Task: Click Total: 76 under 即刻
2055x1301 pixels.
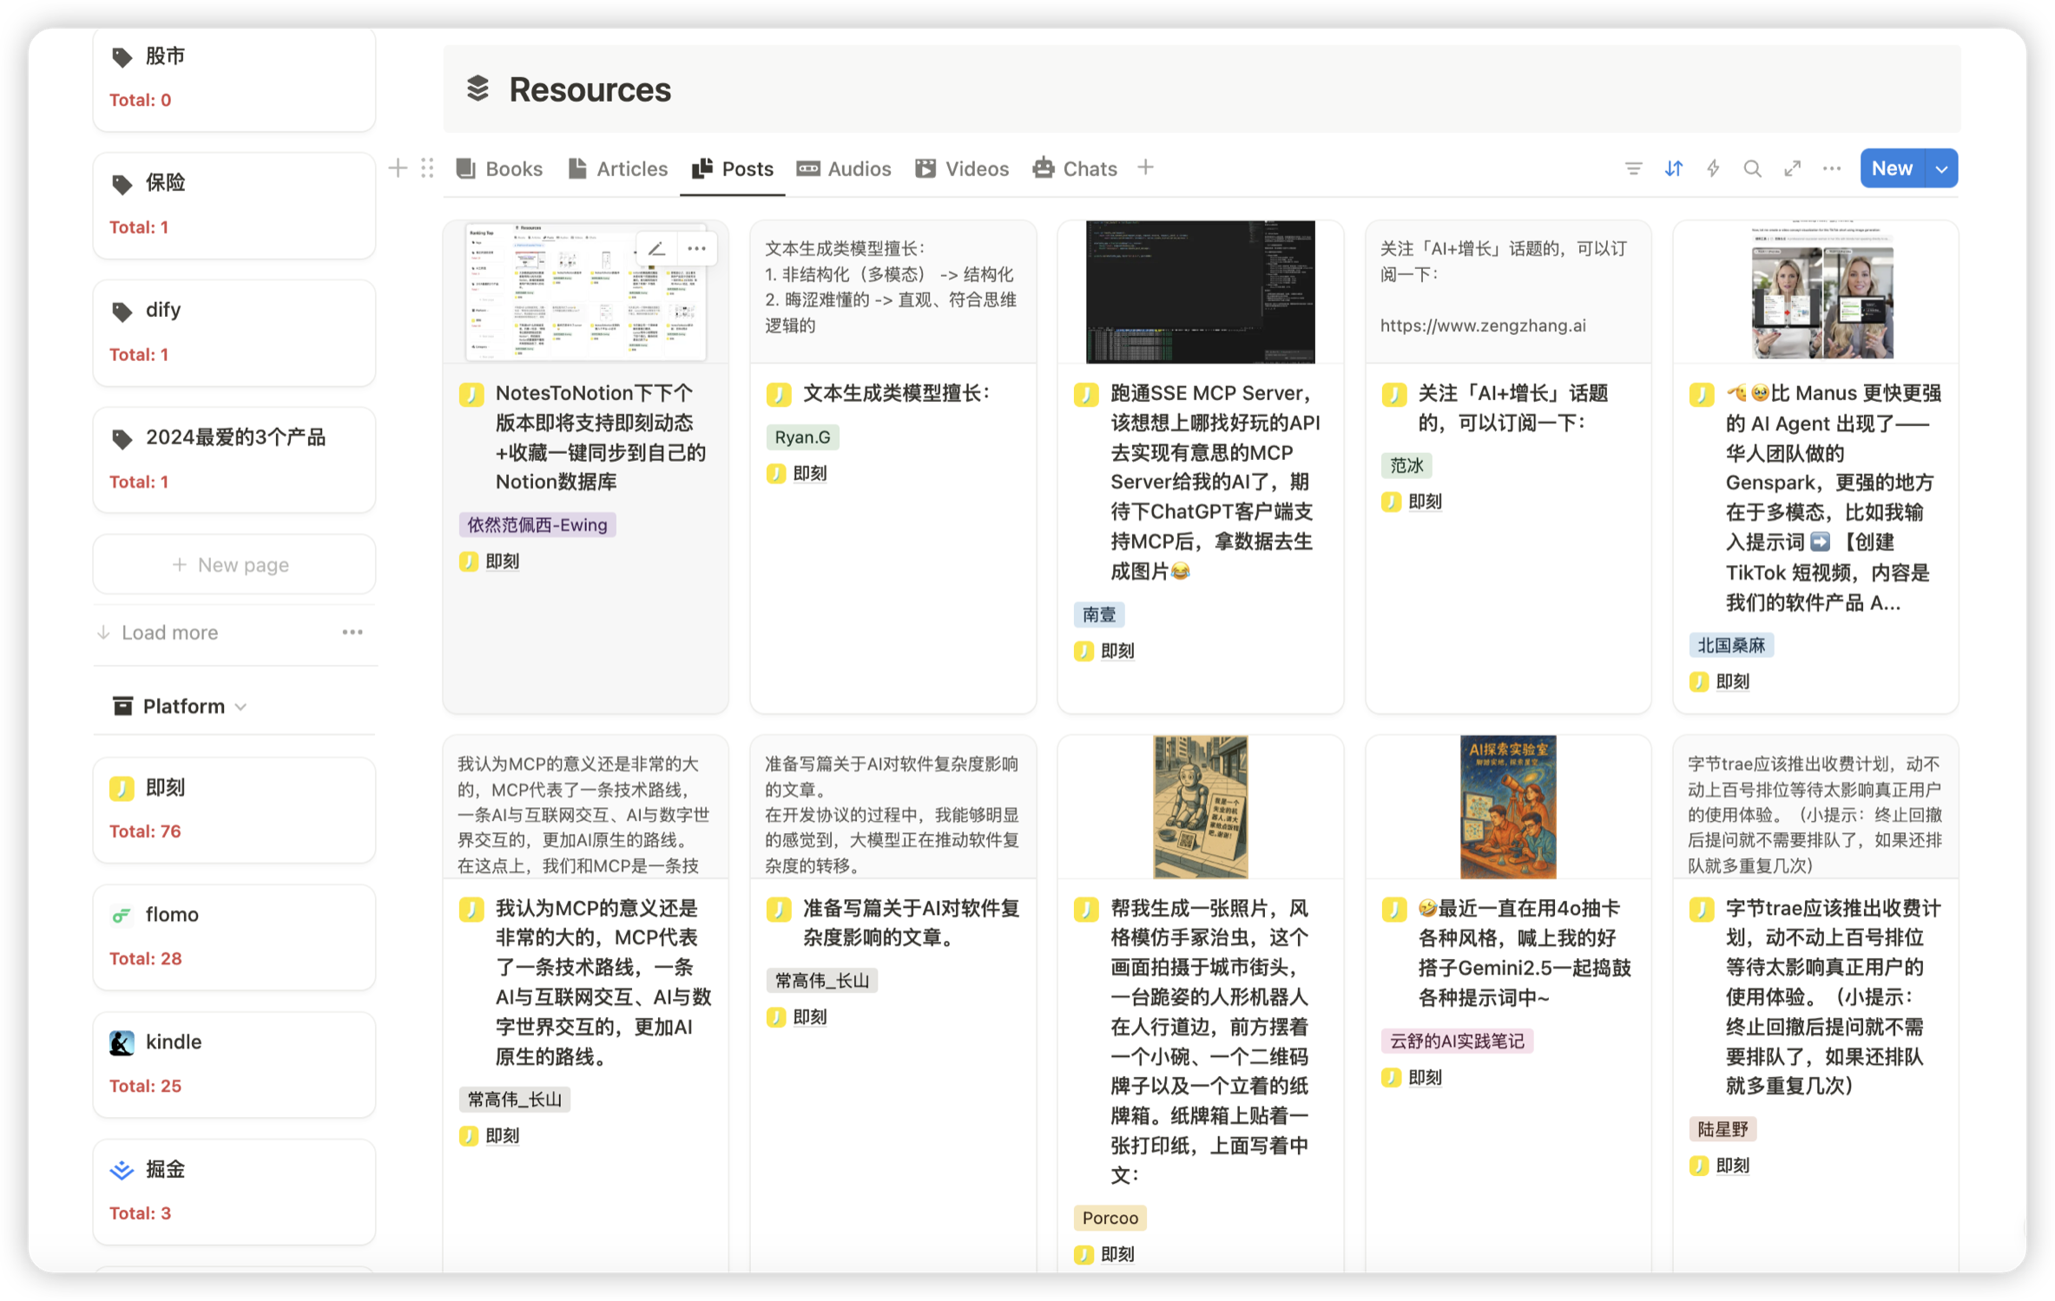Action: click(x=145, y=831)
